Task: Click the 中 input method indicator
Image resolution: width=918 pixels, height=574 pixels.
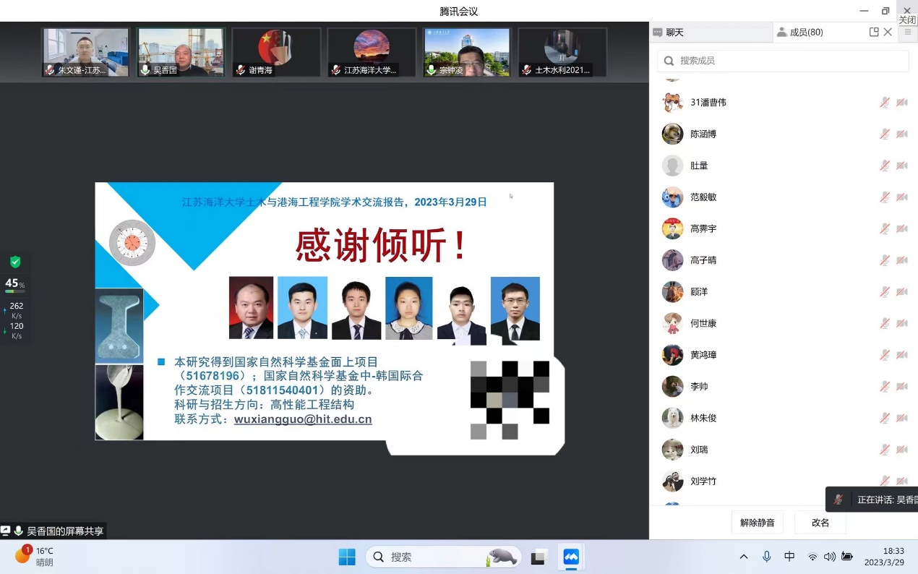Action: (789, 557)
